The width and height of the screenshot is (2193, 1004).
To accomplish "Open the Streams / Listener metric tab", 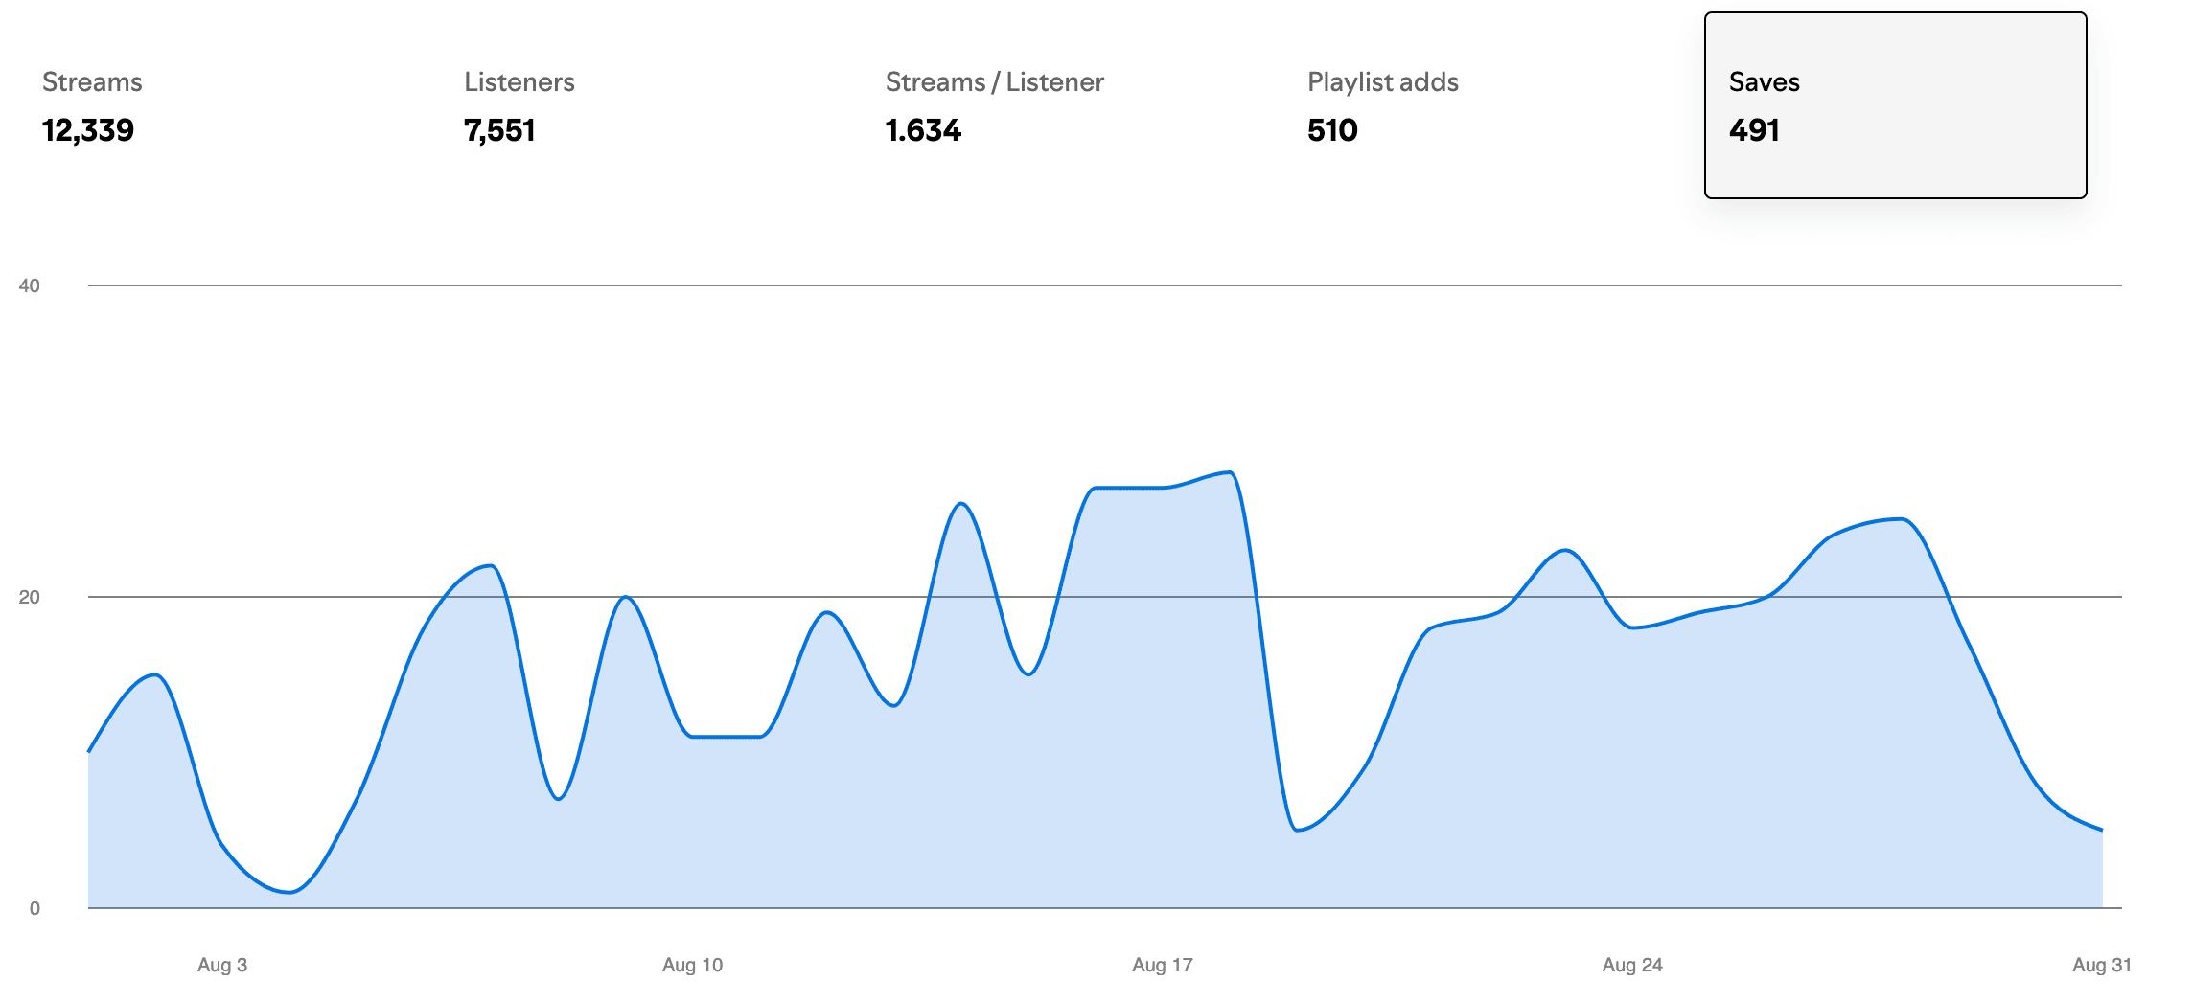I will tap(994, 105).
